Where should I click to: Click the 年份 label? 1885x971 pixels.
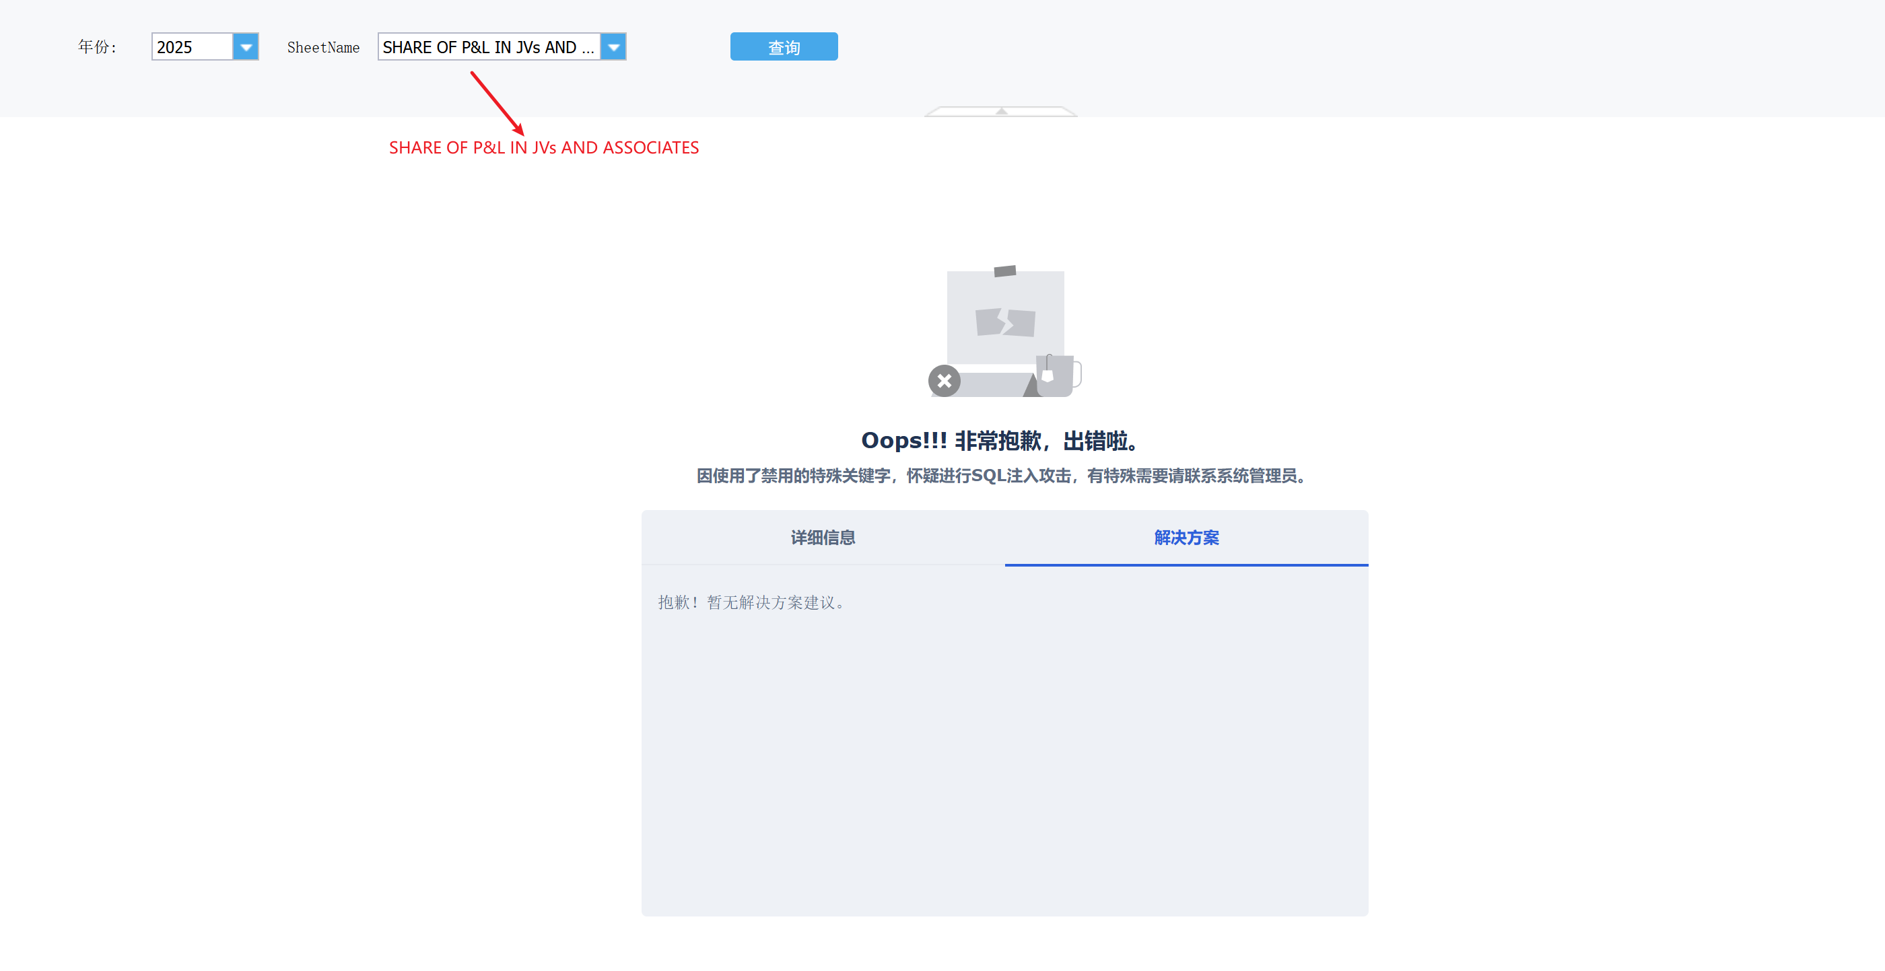(98, 47)
